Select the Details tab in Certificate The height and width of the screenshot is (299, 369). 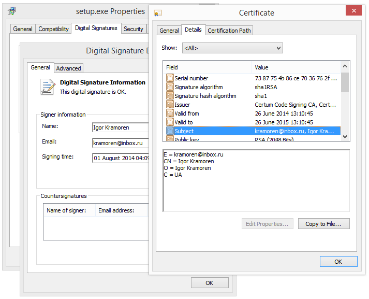click(x=193, y=30)
